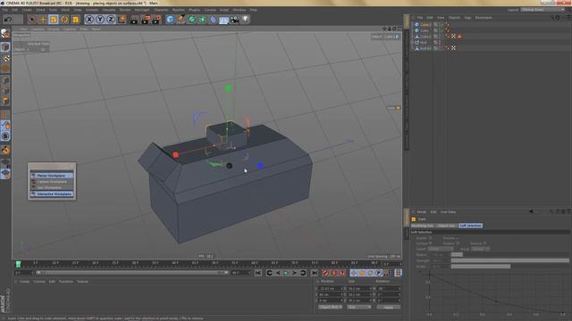Open Object Manager Tags menu
The width and height of the screenshot is (572, 321).
pos(467,18)
